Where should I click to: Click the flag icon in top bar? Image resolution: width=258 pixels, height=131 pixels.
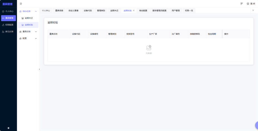pyautogui.click(x=242, y=4)
